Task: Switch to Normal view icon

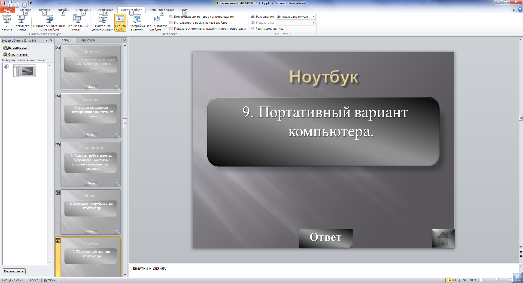Action: (449, 280)
